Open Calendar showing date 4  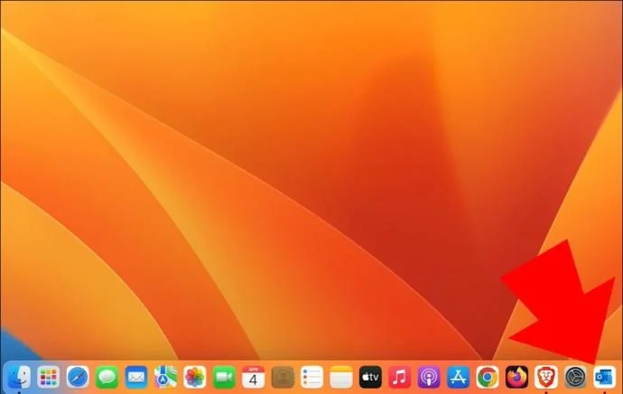click(x=254, y=377)
